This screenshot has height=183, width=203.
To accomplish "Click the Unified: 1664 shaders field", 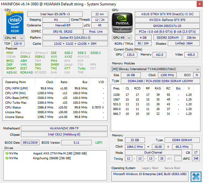I will [184, 43].
